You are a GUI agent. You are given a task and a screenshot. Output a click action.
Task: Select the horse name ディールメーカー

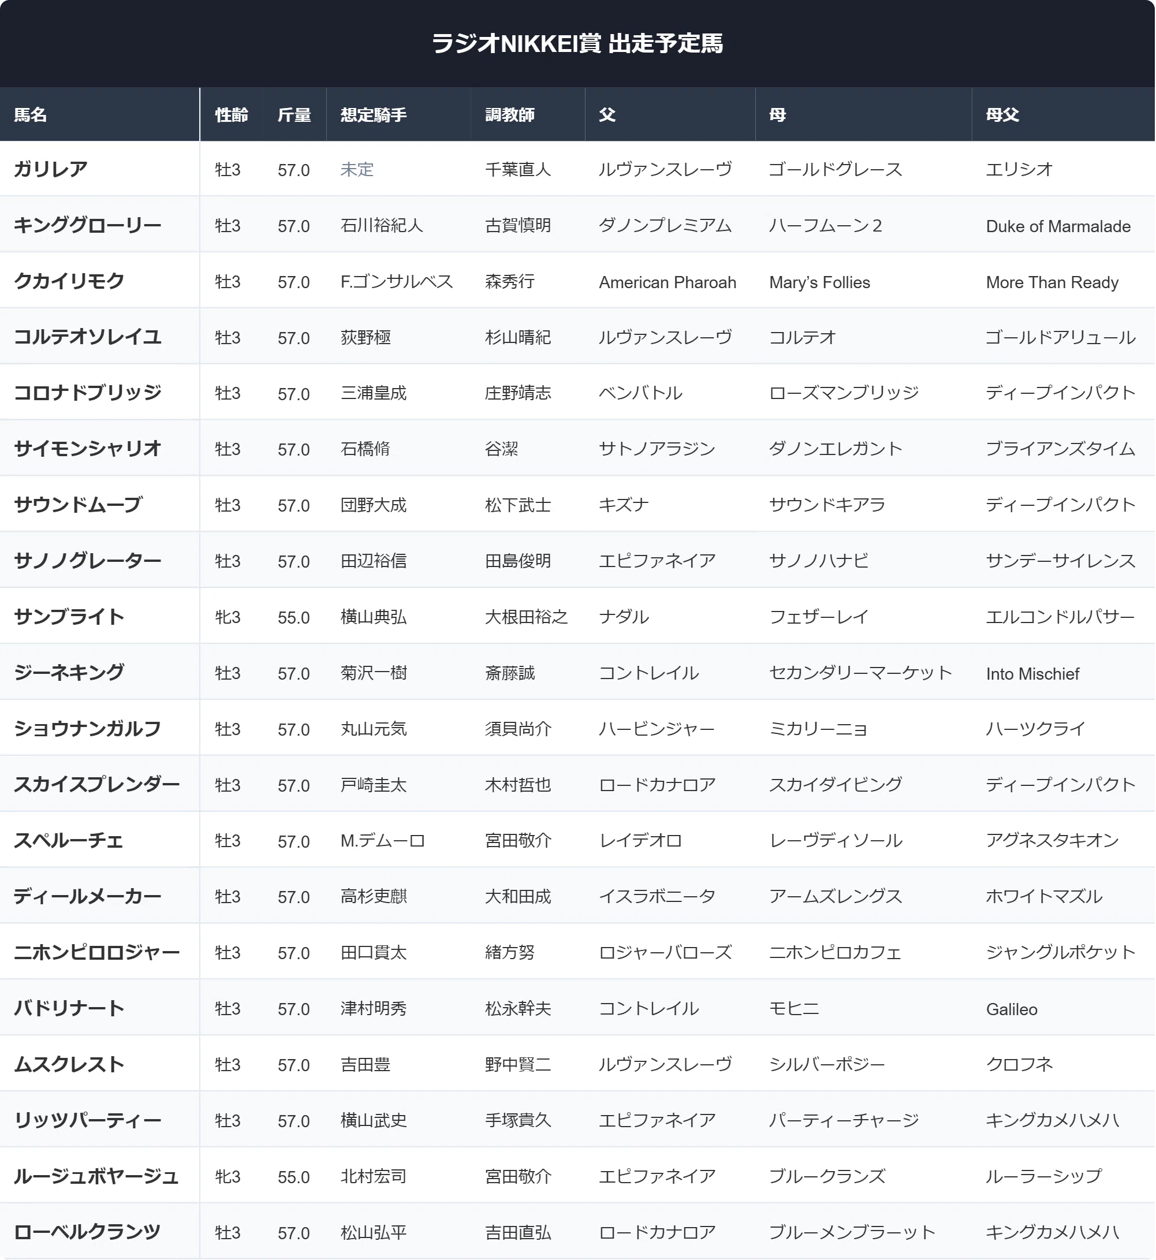pos(88,897)
